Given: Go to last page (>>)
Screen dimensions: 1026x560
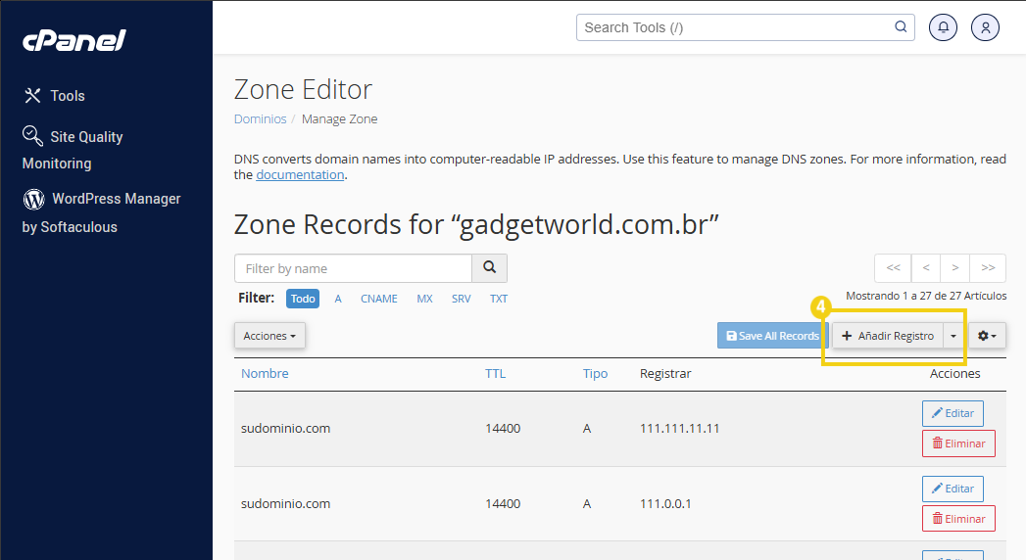Looking at the screenshot, I should (x=988, y=268).
